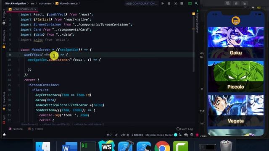Tap the Vegeta card in the simulator
The height and width of the screenshot is (151, 269).
(x=236, y=111)
